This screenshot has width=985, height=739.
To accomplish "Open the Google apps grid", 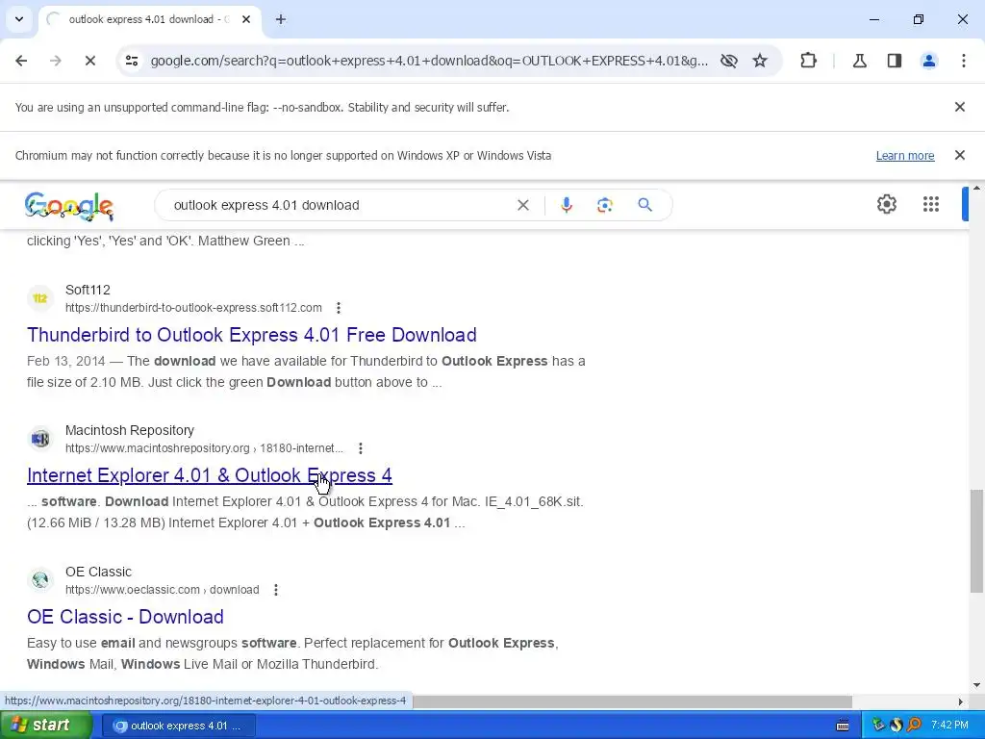I will point(931,204).
